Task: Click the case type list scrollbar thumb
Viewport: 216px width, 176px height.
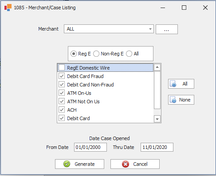Action: pyautogui.click(x=157, y=90)
